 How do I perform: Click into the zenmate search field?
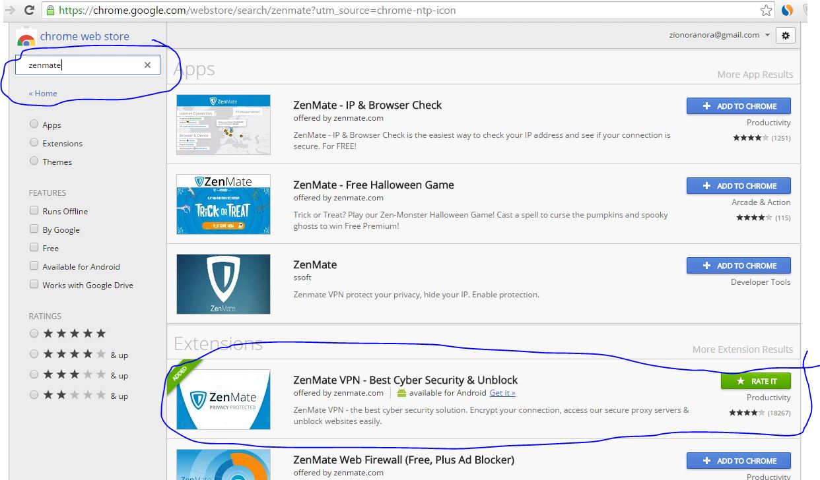[x=88, y=65]
